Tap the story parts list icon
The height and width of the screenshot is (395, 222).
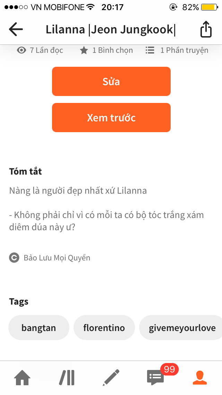[150, 50]
